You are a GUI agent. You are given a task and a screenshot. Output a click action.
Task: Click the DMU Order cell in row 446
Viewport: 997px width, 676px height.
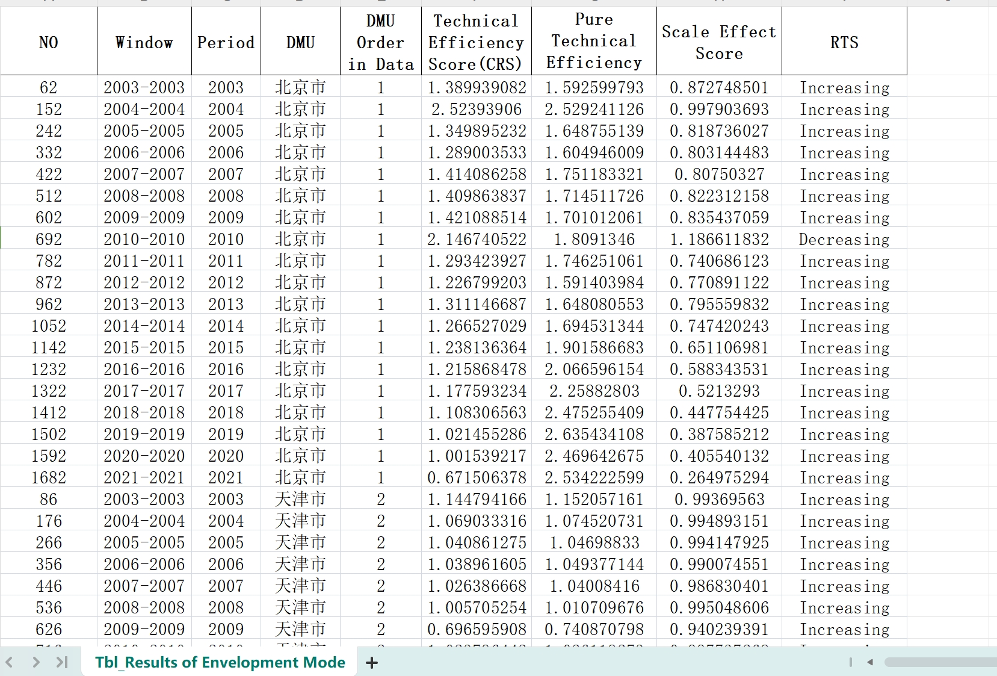tap(381, 586)
